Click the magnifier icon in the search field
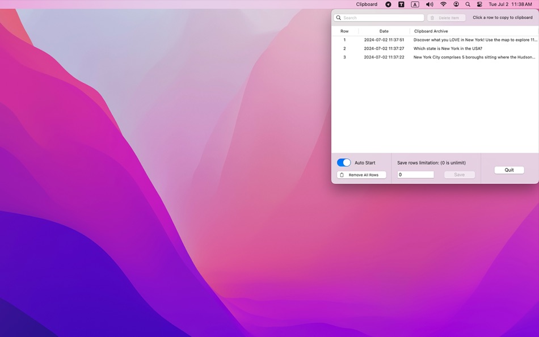Image resolution: width=539 pixels, height=337 pixels. [339, 18]
